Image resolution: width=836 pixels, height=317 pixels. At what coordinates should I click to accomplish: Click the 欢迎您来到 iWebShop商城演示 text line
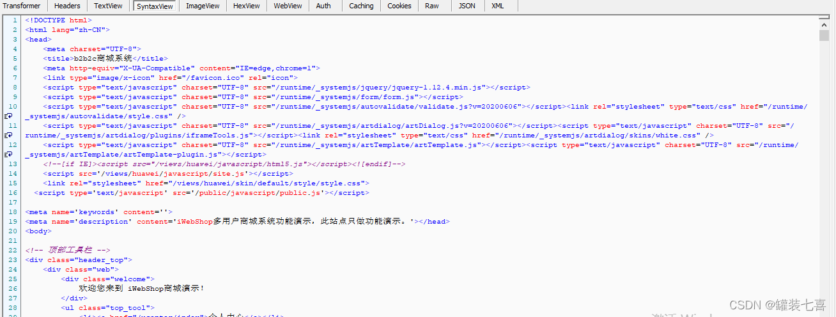141,289
